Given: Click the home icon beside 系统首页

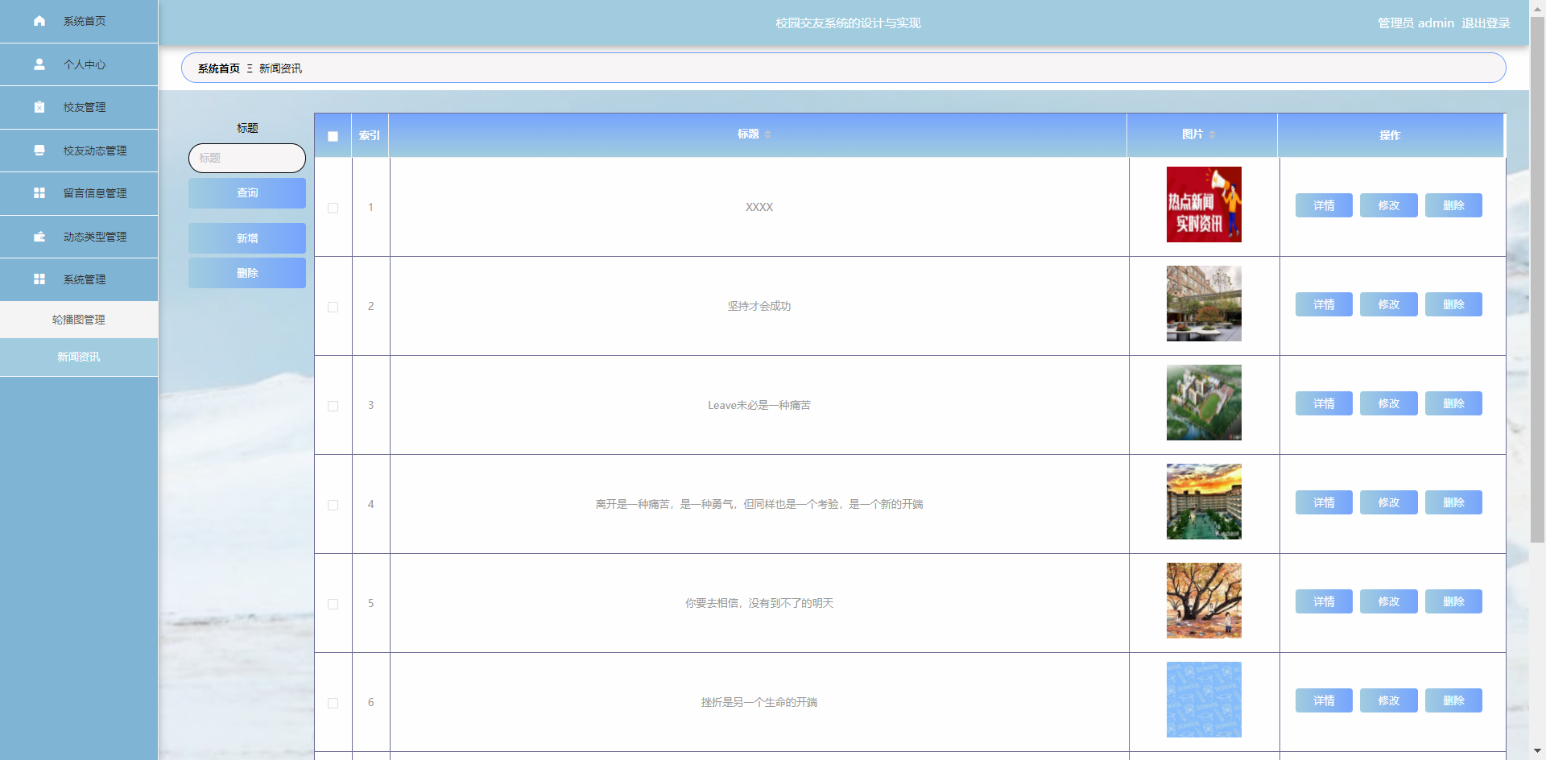Looking at the screenshot, I should [39, 21].
